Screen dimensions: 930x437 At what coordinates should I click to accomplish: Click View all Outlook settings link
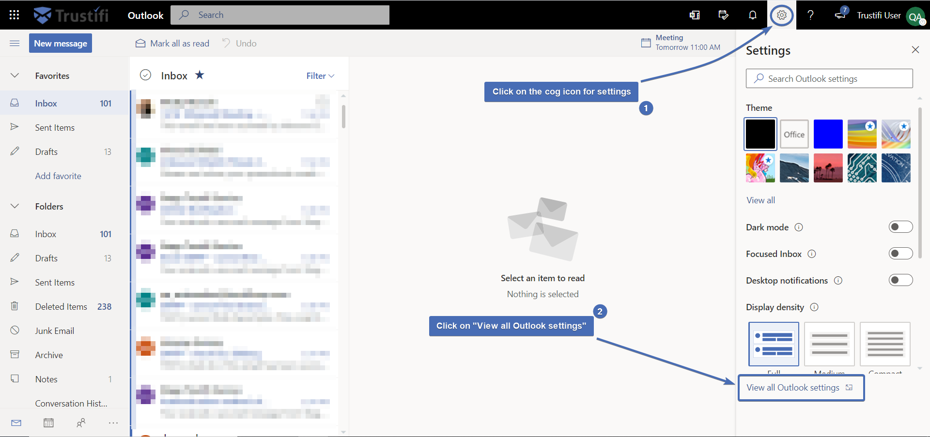(799, 387)
